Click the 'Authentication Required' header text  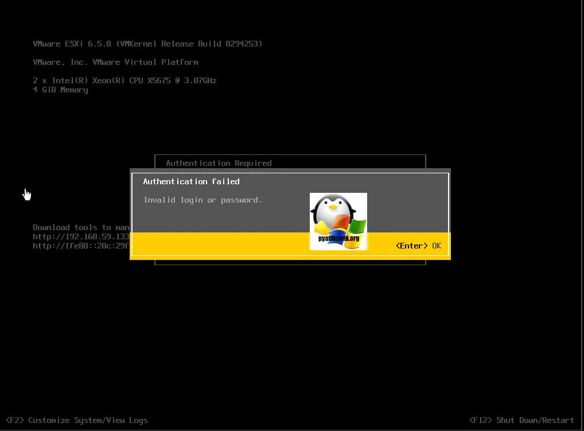coord(219,163)
